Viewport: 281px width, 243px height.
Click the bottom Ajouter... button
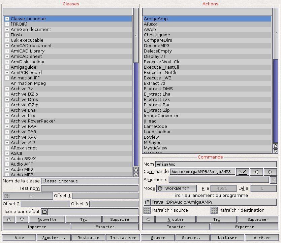point(54,238)
